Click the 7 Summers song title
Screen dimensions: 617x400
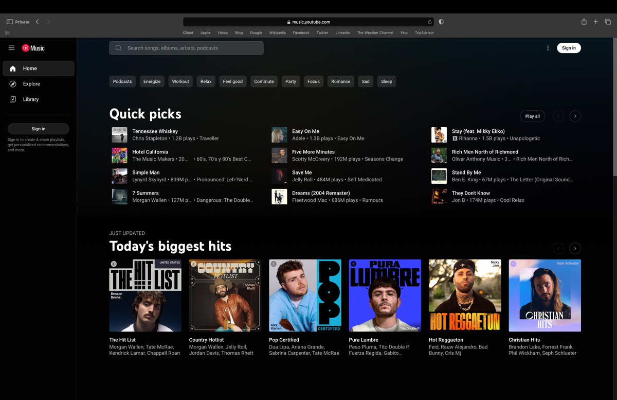(146, 193)
